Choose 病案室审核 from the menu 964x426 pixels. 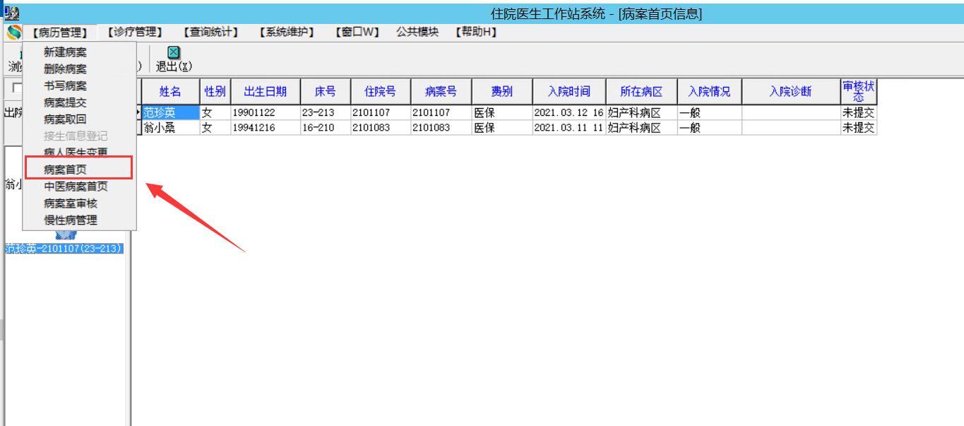(x=71, y=203)
